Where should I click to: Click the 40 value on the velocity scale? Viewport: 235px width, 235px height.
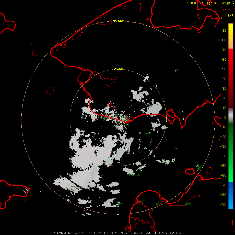pyautogui.click(x=224, y=79)
